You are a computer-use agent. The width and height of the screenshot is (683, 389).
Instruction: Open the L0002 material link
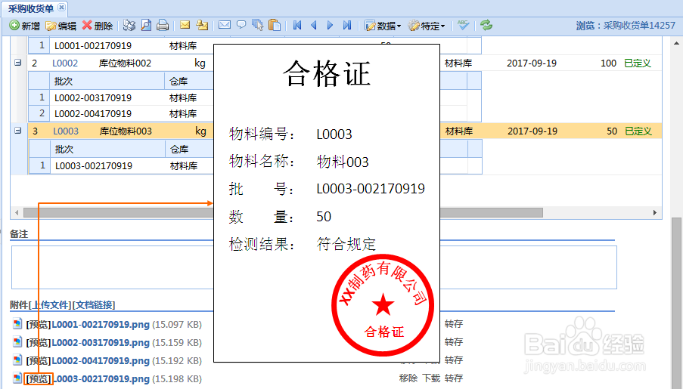click(65, 63)
